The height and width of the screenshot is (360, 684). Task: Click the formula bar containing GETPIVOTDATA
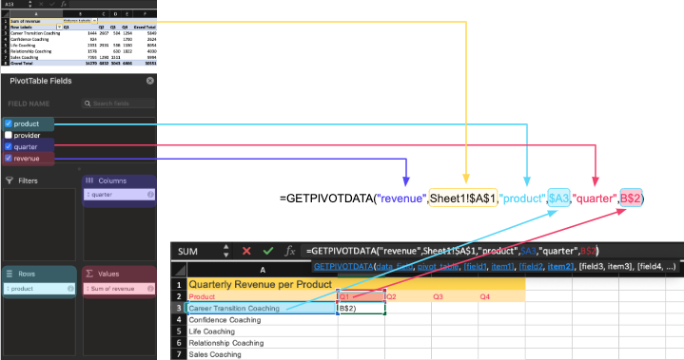coord(493,251)
